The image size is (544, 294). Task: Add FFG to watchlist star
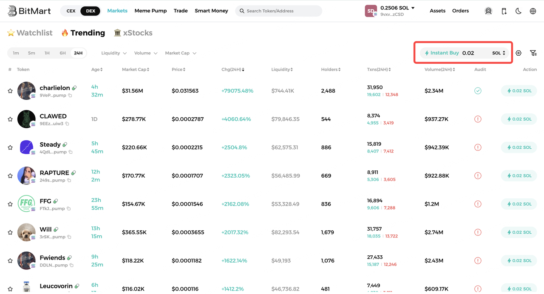point(10,204)
